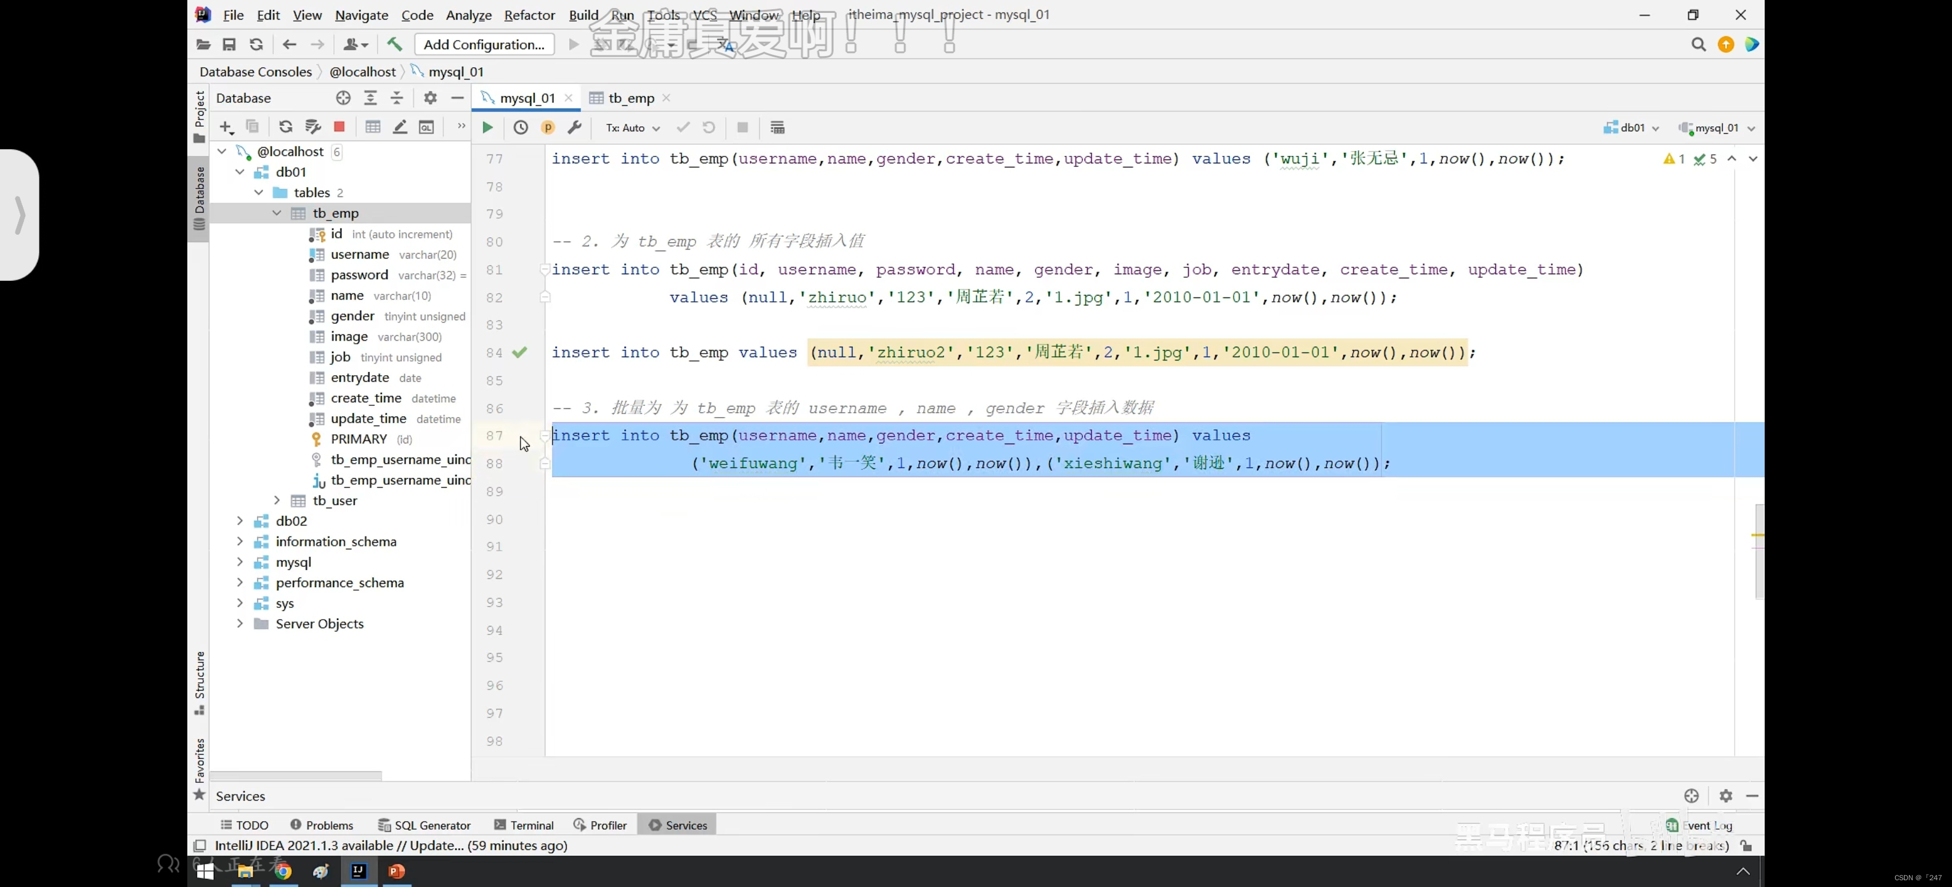The image size is (1952, 887).
Task: Click synchronize reload icon in main toolbar
Action: tap(256, 44)
